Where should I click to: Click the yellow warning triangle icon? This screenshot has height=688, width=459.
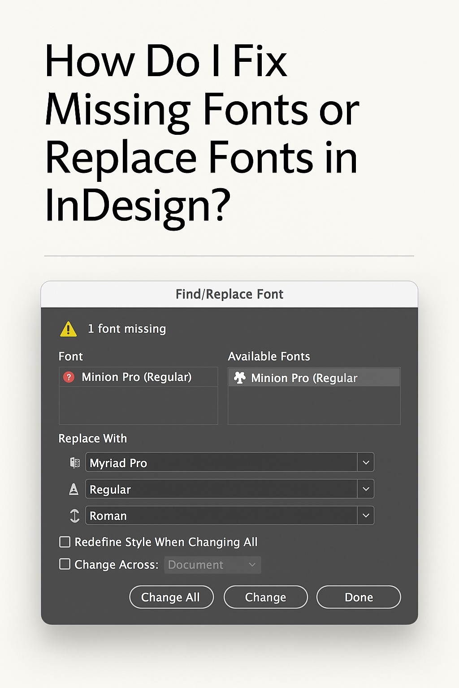[x=68, y=328]
